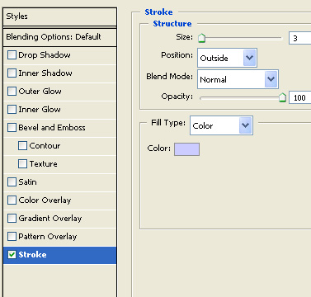The height and width of the screenshot is (297, 311).
Task: Select the Inner Shadow style label
Action: click(45, 73)
